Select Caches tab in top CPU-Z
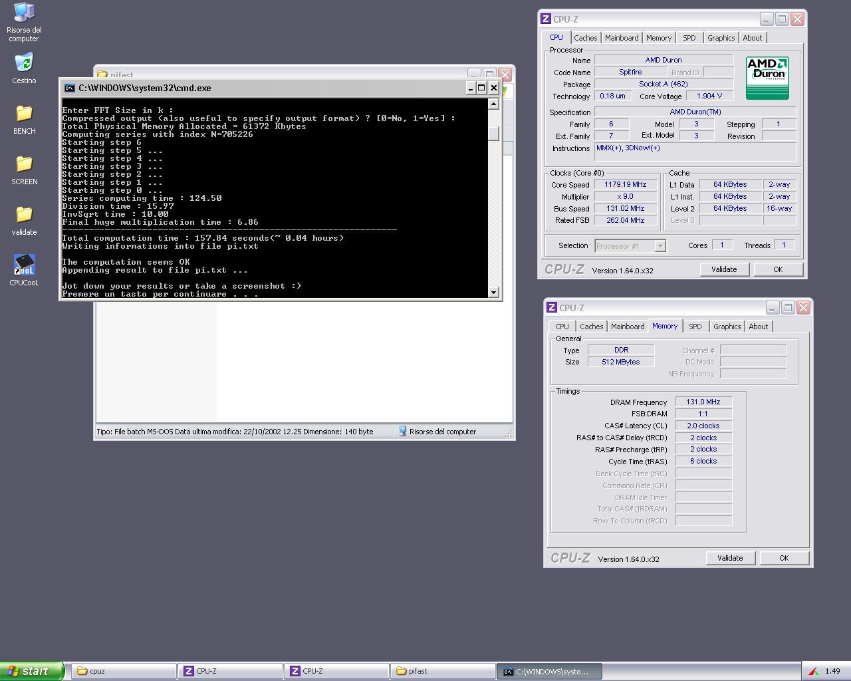 click(x=586, y=38)
